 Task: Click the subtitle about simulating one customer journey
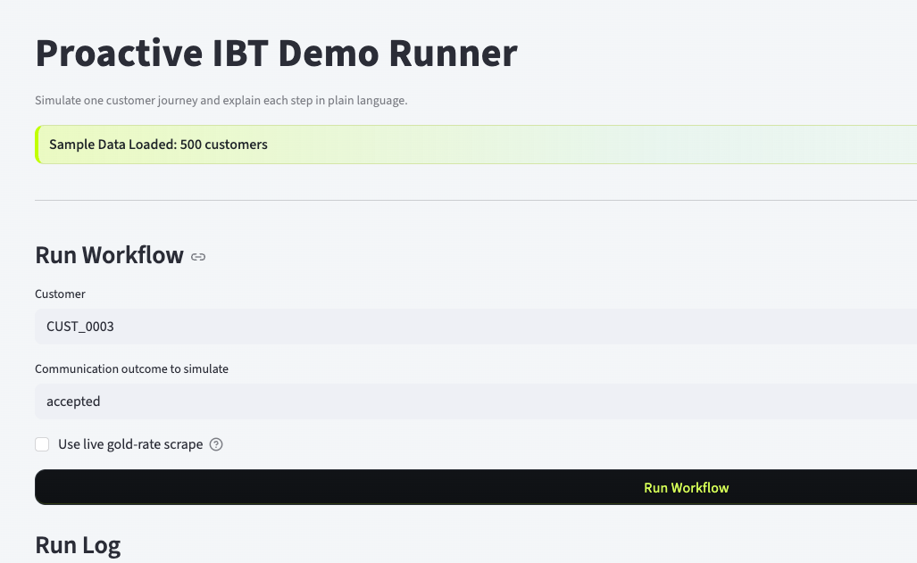point(221,101)
